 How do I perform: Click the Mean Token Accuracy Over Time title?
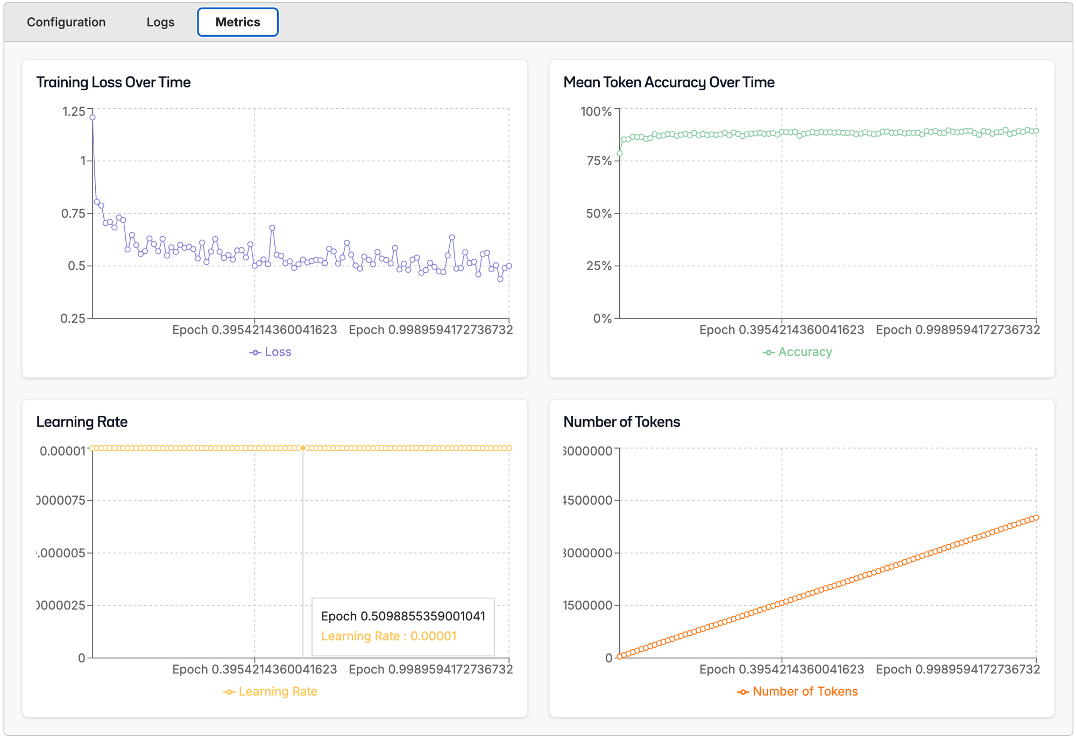point(669,82)
